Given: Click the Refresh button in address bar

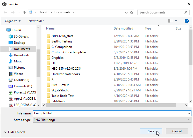Looking at the screenshot, I should (132, 12).
